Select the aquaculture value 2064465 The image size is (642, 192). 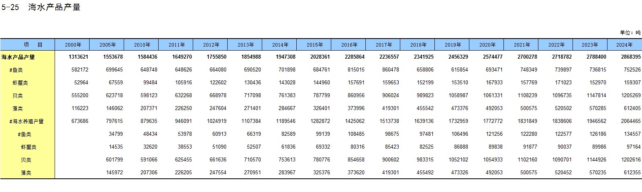[x=631, y=121]
